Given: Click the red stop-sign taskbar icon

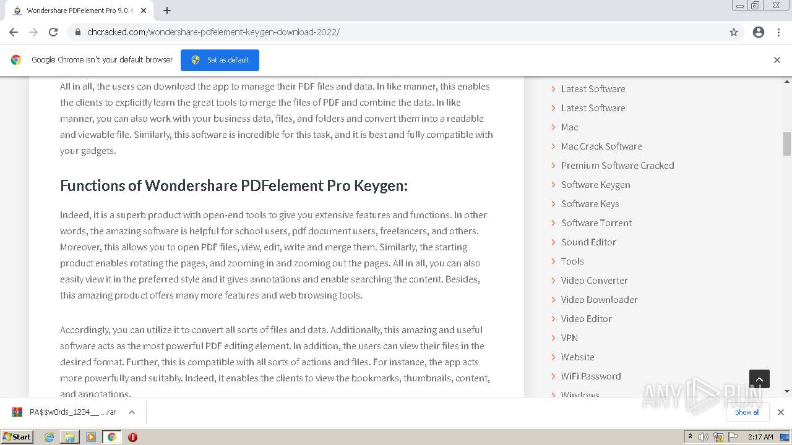Looking at the screenshot, I should coord(132,437).
